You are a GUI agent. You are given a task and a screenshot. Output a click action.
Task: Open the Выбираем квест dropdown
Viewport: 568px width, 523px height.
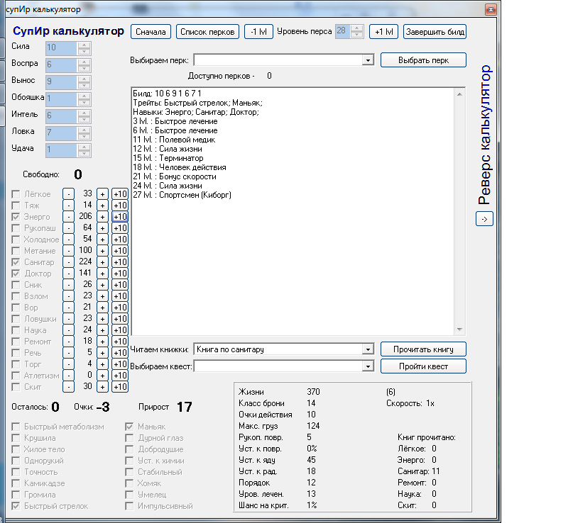point(368,366)
